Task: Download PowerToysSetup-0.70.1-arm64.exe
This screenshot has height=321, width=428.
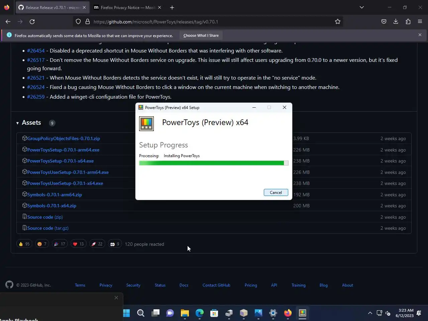Action: 63,150
